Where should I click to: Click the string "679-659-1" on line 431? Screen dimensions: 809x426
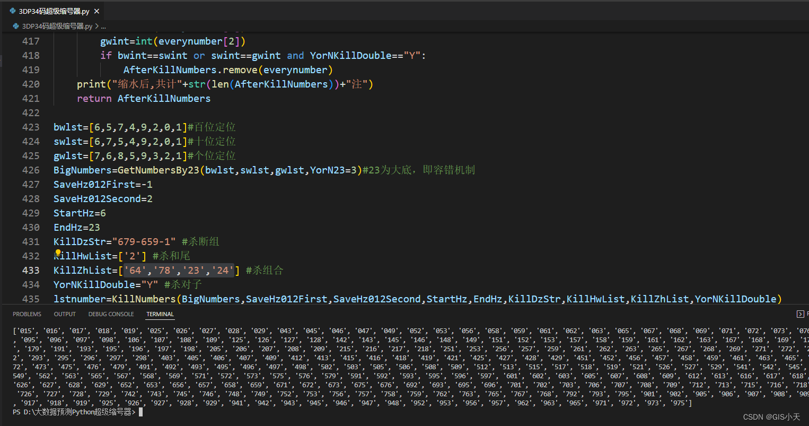(144, 242)
